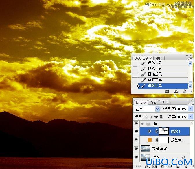Viewport: 195px width, 169px height.
Task: Select the highlighted 画笔工具 history state
Action: point(163,86)
